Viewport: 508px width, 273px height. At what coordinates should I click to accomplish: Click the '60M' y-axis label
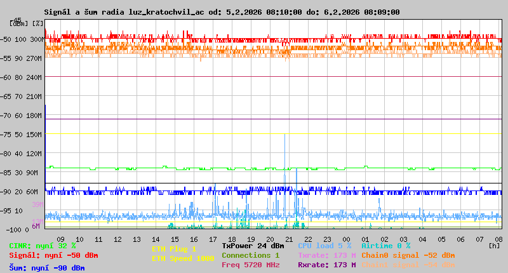[32, 192]
